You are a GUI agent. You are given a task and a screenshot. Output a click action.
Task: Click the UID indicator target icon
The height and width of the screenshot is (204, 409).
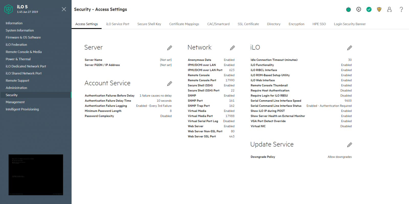(359, 9)
